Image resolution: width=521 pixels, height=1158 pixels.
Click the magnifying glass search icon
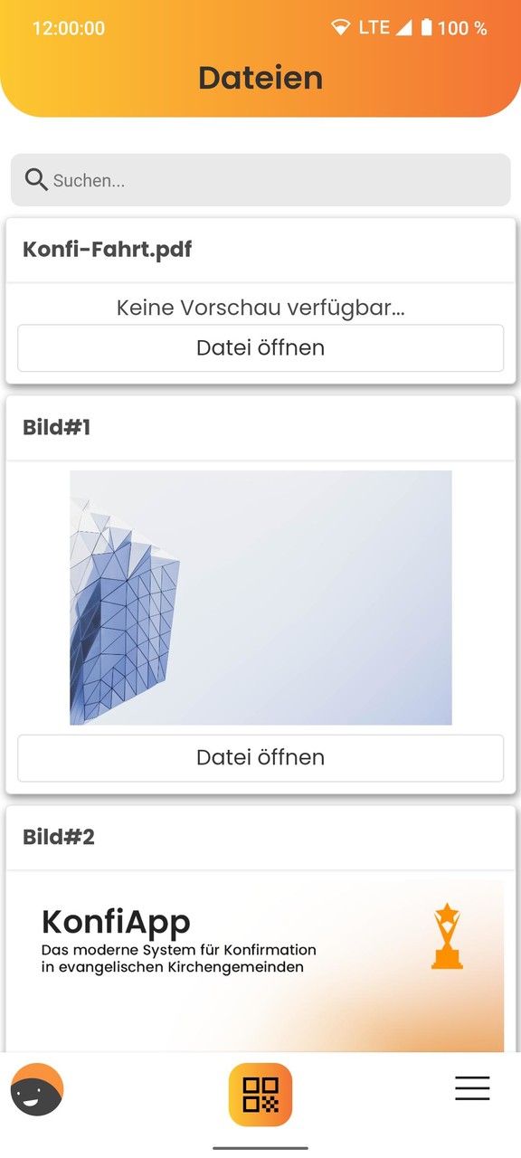coord(36,179)
